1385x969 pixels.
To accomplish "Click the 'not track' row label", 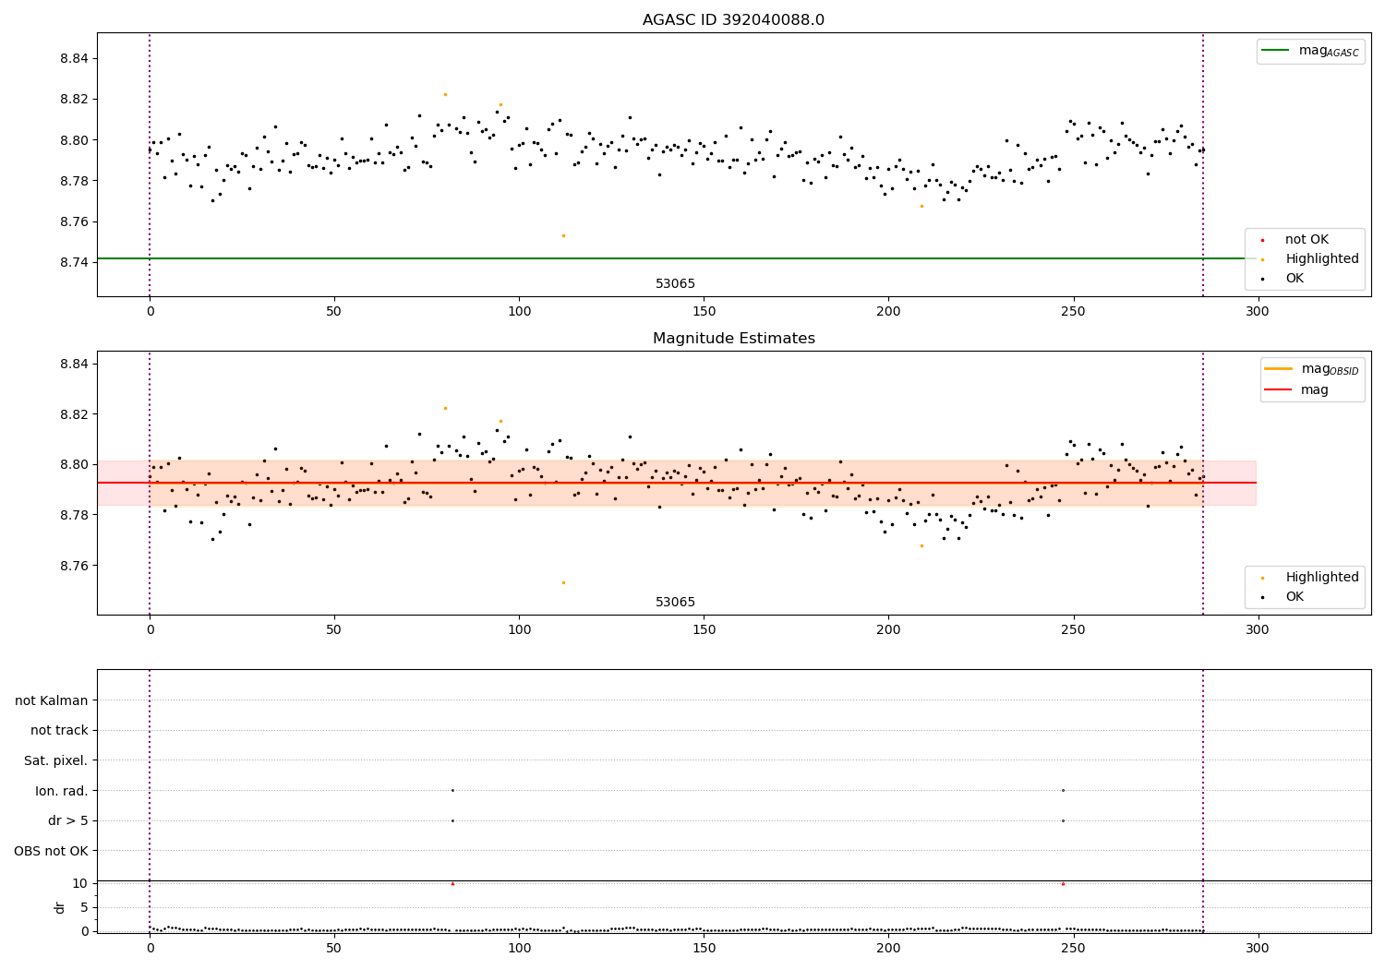I will tap(59, 731).
